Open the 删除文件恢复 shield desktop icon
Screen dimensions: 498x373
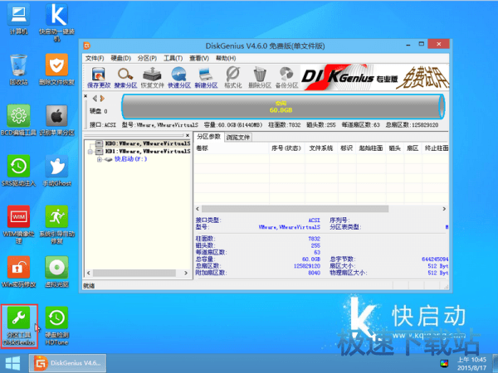click(56, 70)
